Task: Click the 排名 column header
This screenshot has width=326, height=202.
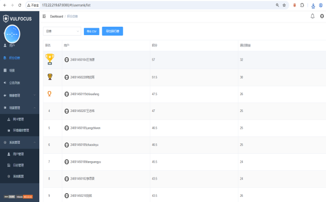Action: tap(48, 45)
